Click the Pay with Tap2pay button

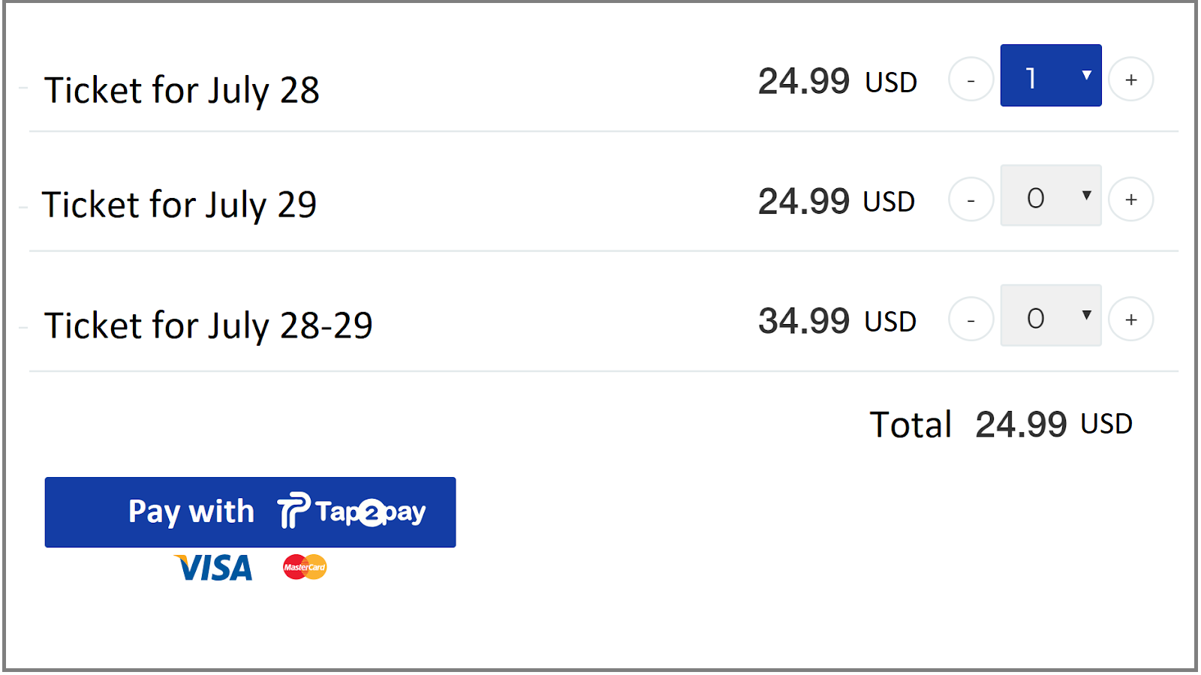coord(250,512)
